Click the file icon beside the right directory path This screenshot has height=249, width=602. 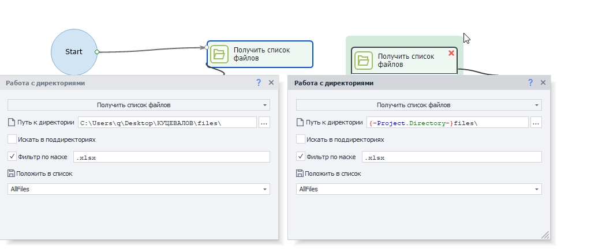coord(300,122)
